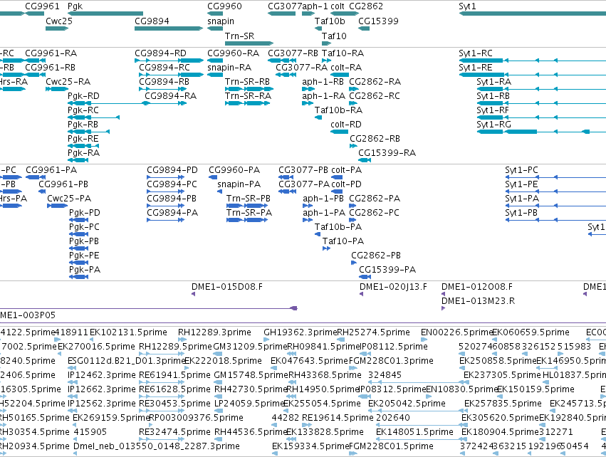Select transcript Syt1-RF
The height and width of the screenshot is (457, 606).
click(x=493, y=110)
